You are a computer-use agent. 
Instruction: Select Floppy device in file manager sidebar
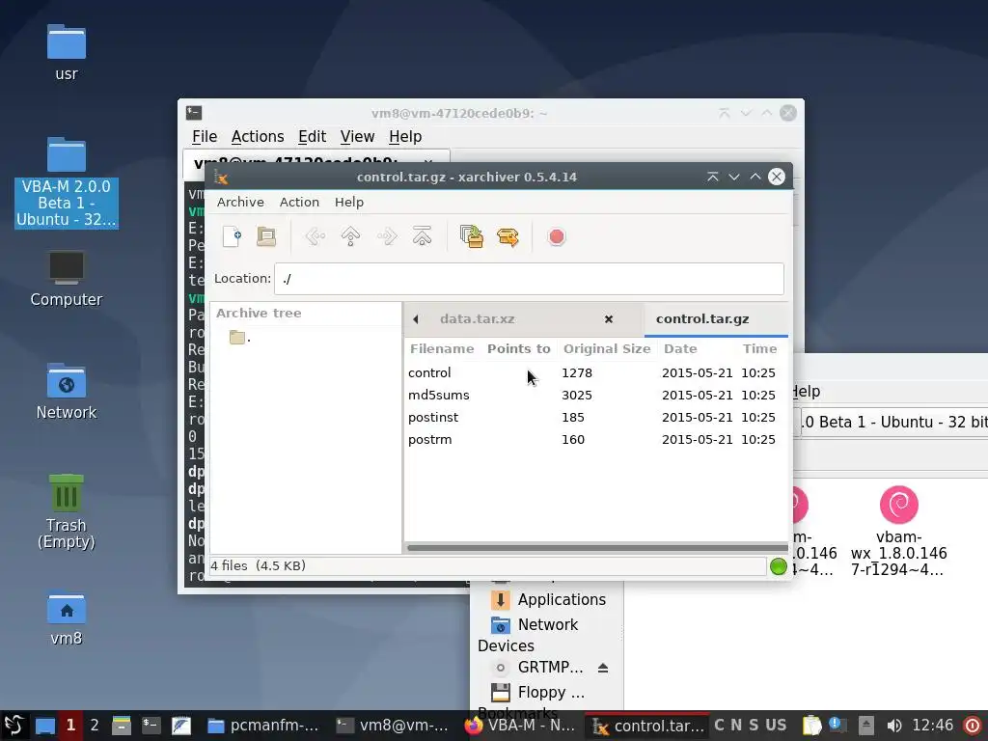[537, 693]
